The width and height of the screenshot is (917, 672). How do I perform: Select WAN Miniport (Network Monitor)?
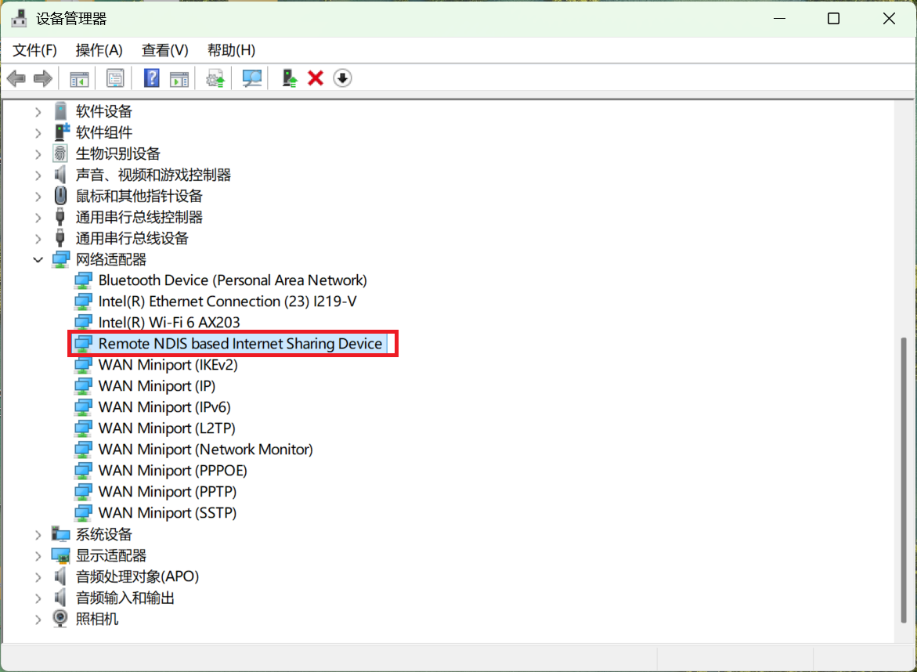[x=206, y=449]
